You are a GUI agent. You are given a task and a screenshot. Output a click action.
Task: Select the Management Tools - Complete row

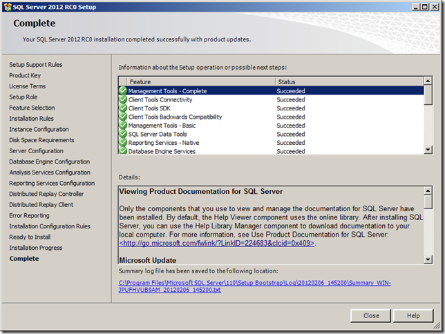tap(272, 90)
